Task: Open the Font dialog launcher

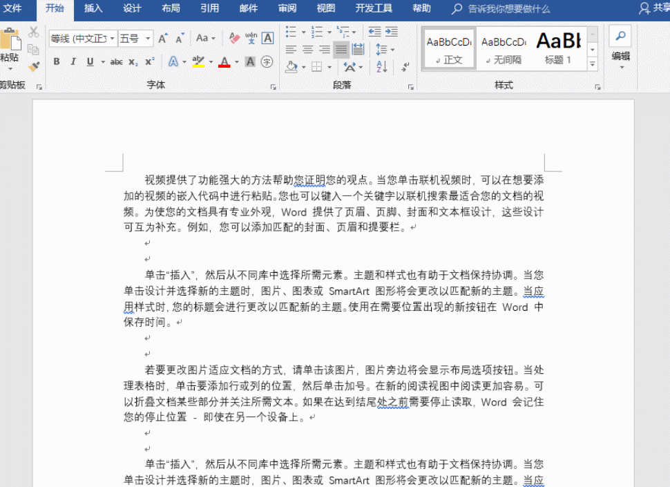Action: click(x=273, y=87)
